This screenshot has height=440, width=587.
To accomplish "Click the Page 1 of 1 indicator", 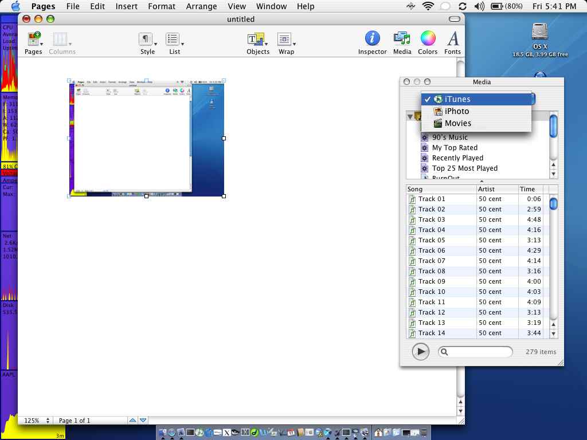I will [x=74, y=421].
